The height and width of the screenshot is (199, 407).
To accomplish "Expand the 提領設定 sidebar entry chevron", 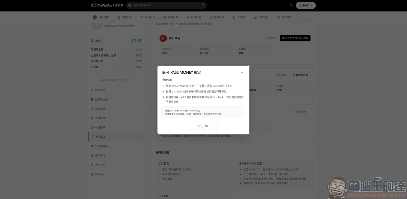I will click(141, 137).
